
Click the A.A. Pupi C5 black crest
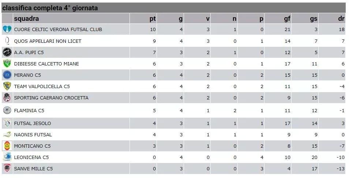tap(7, 52)
